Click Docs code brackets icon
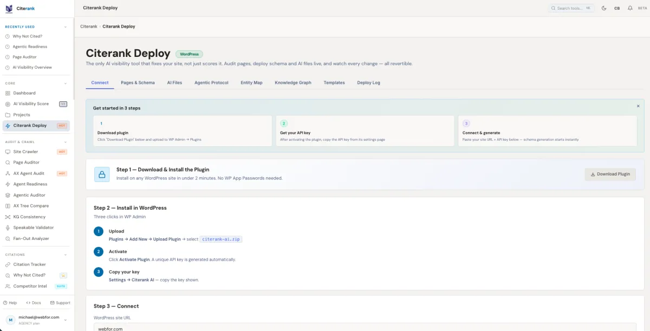The image size is (650, 331). 28,303
